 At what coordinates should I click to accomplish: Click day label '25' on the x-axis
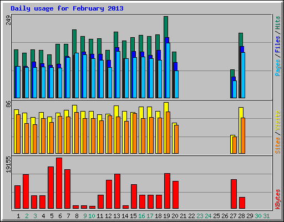[216, 216]
